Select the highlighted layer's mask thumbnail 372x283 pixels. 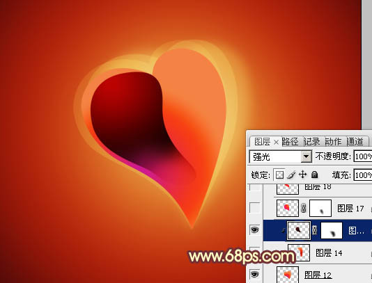point(332,230)
